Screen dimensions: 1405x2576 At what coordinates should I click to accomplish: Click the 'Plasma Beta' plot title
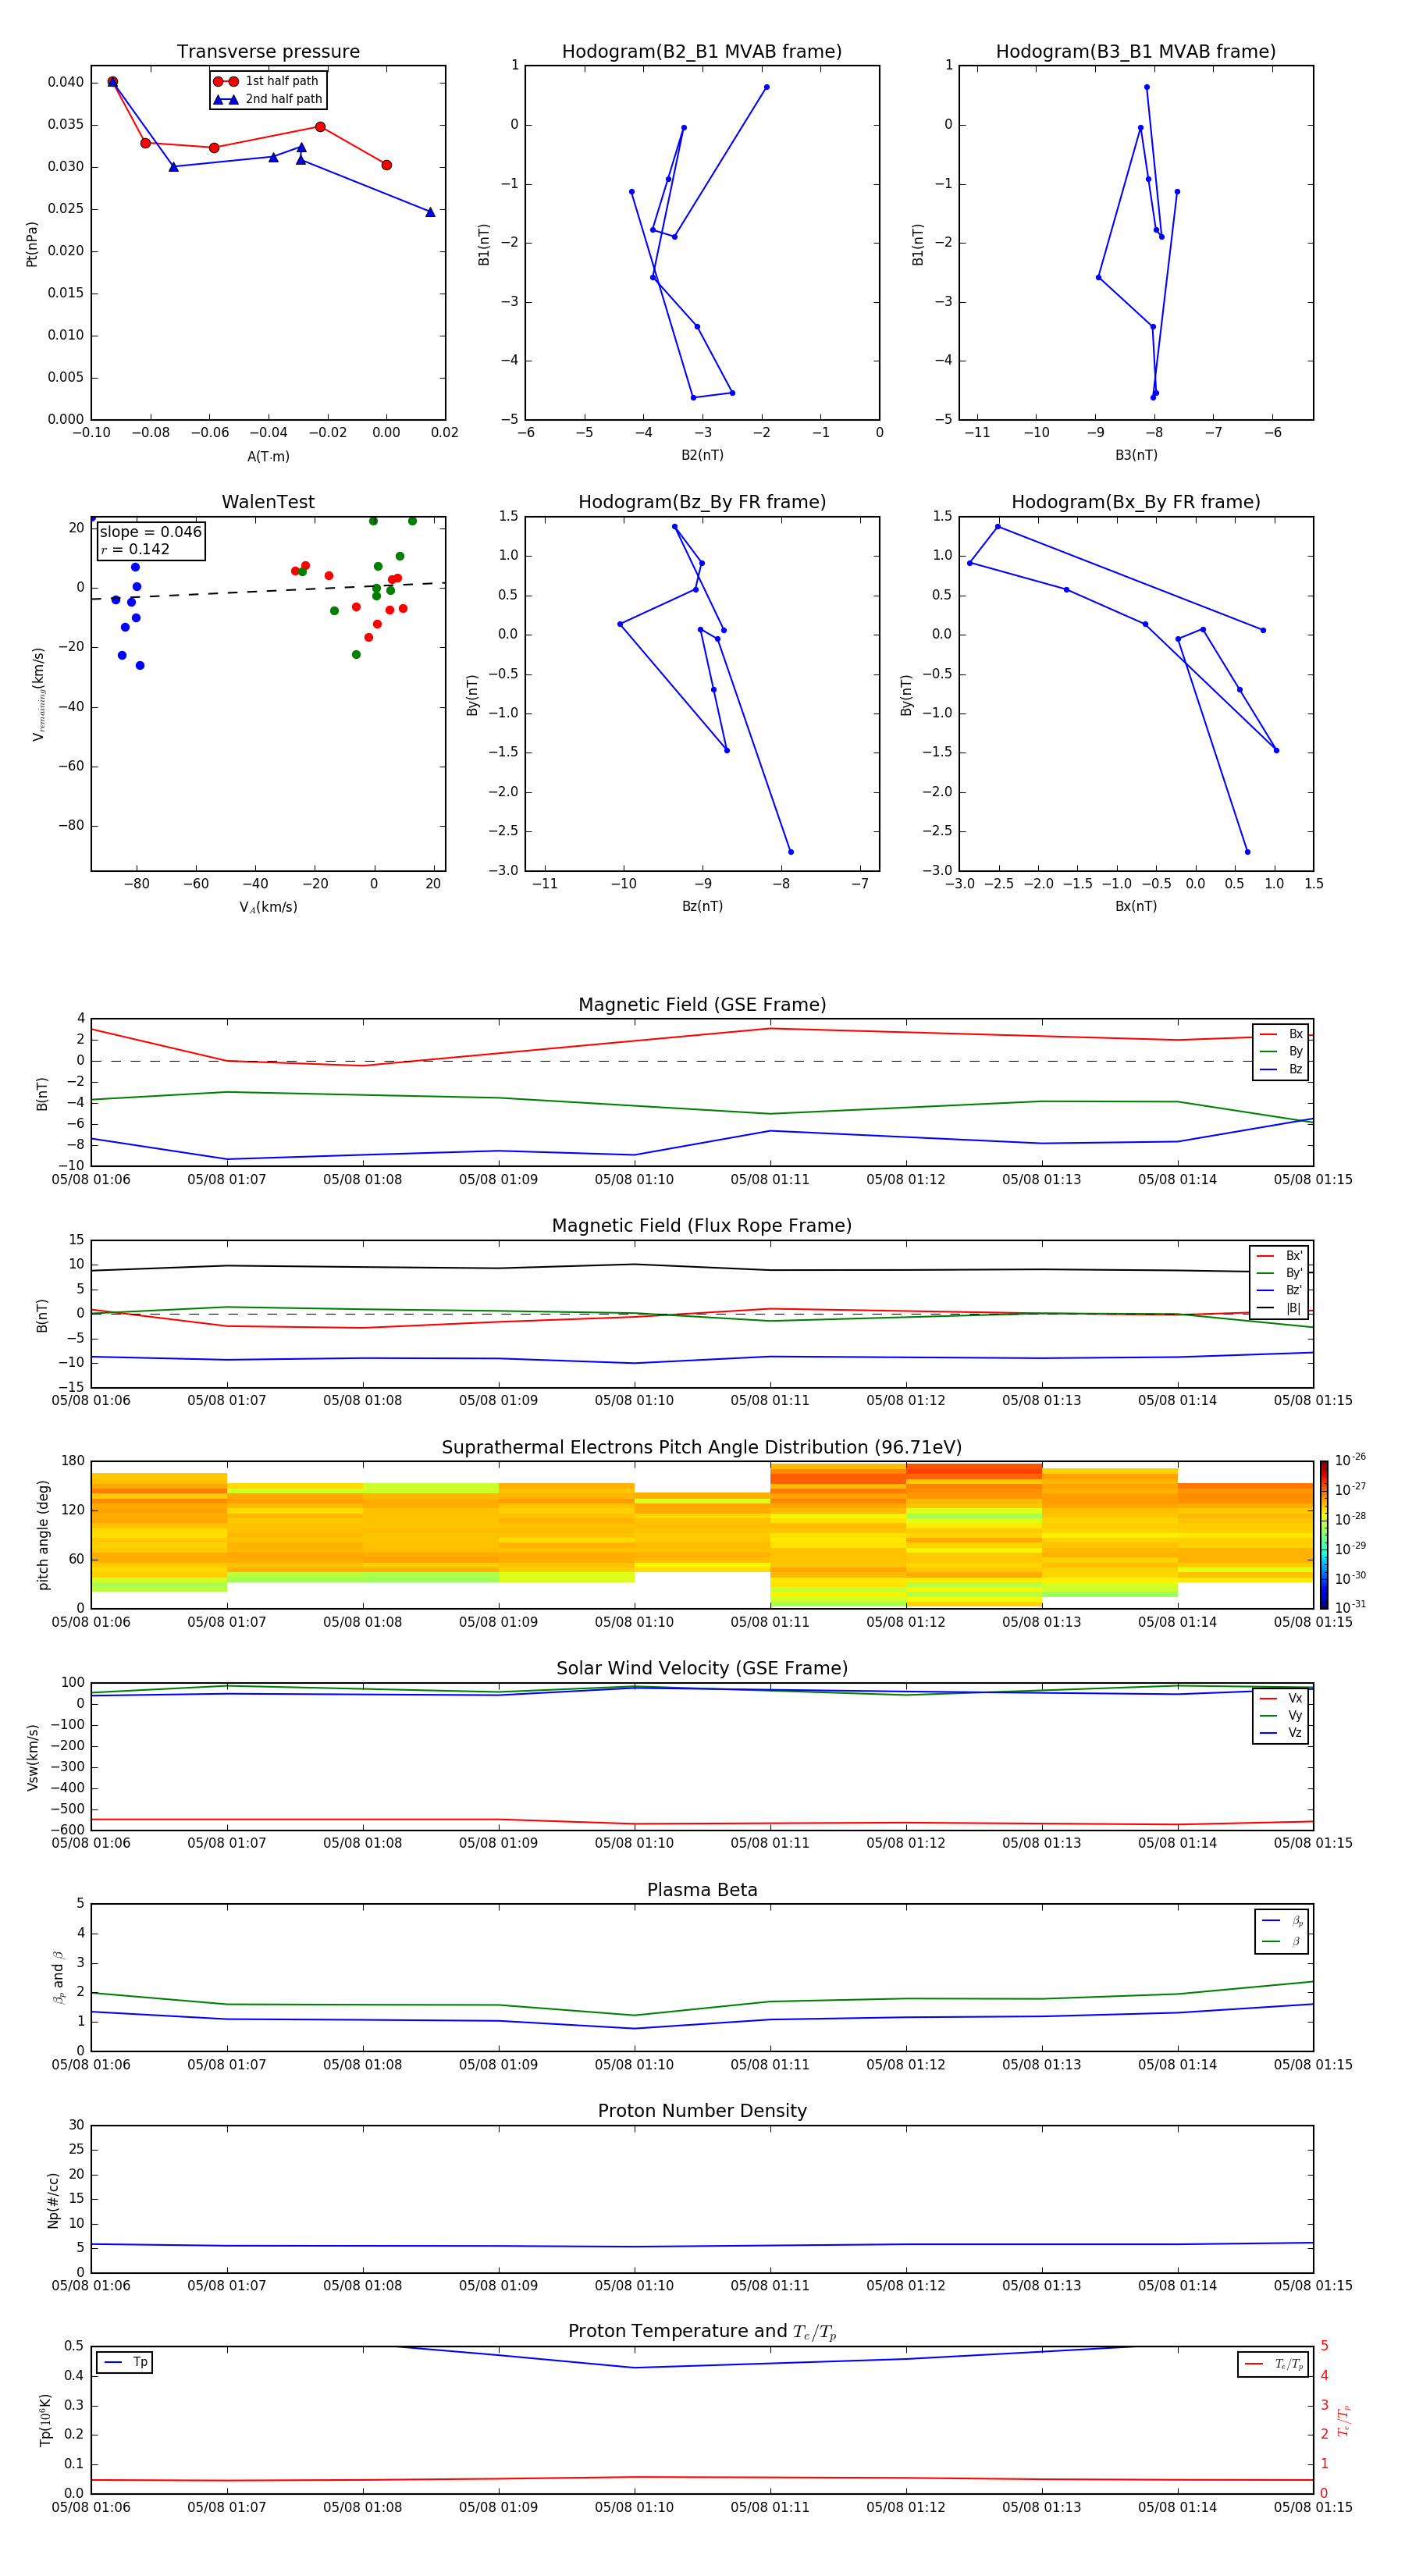702,1890
